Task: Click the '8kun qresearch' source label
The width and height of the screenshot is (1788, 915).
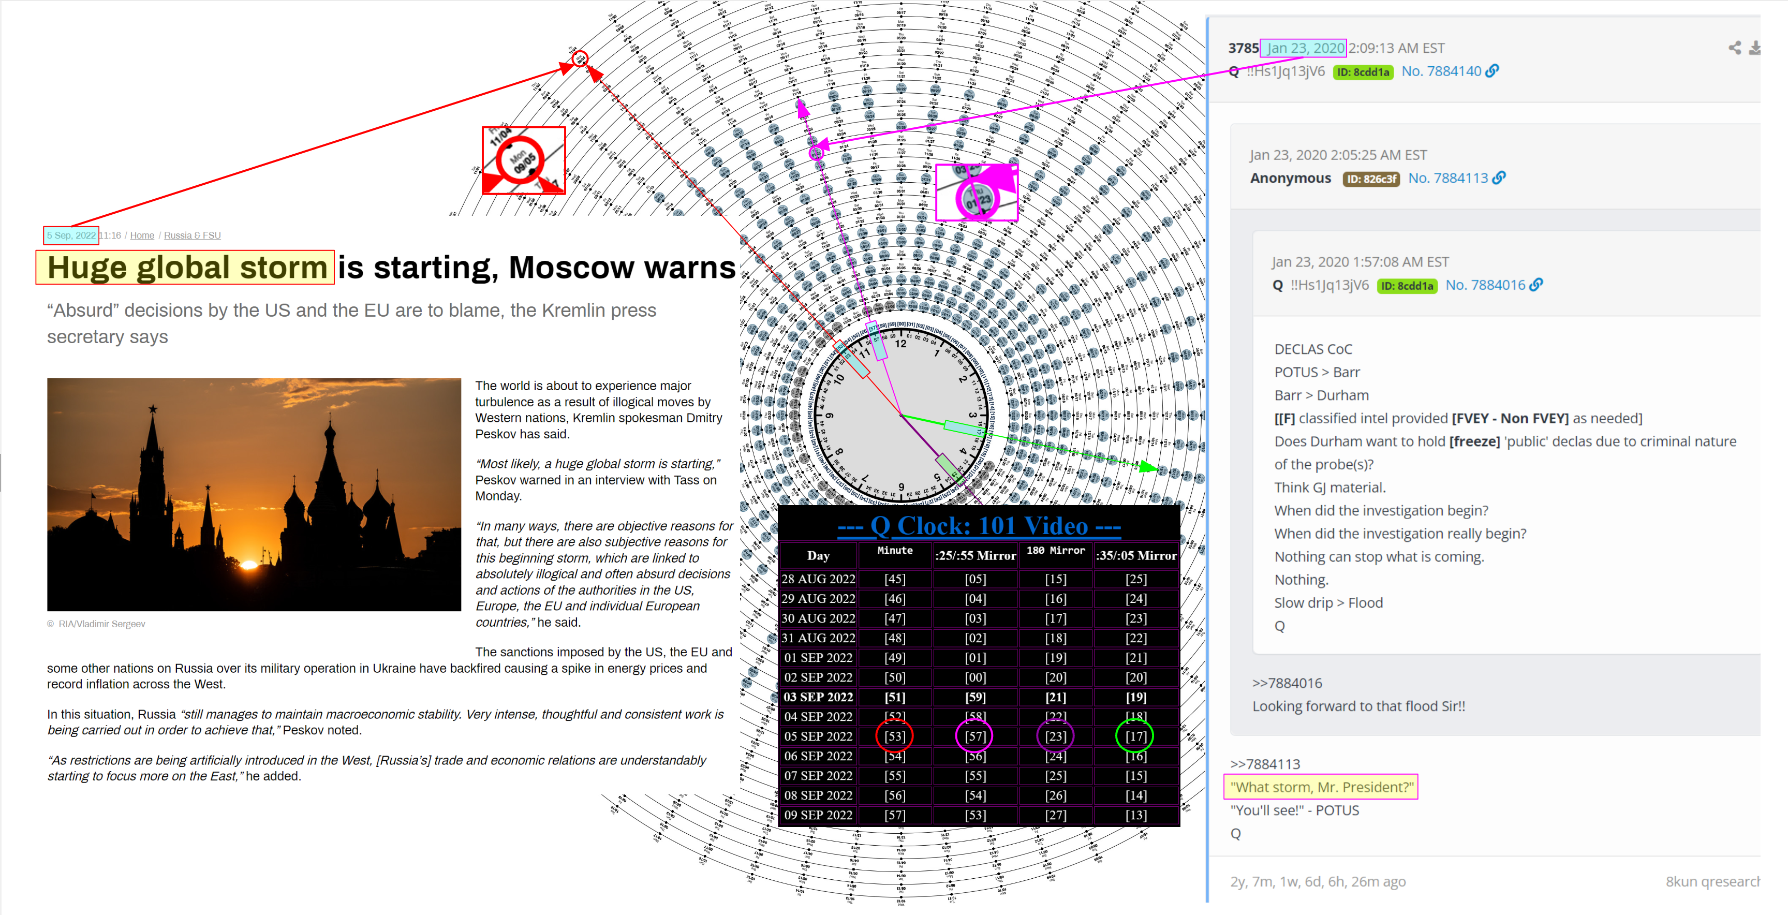Action: pos(1713,882)
